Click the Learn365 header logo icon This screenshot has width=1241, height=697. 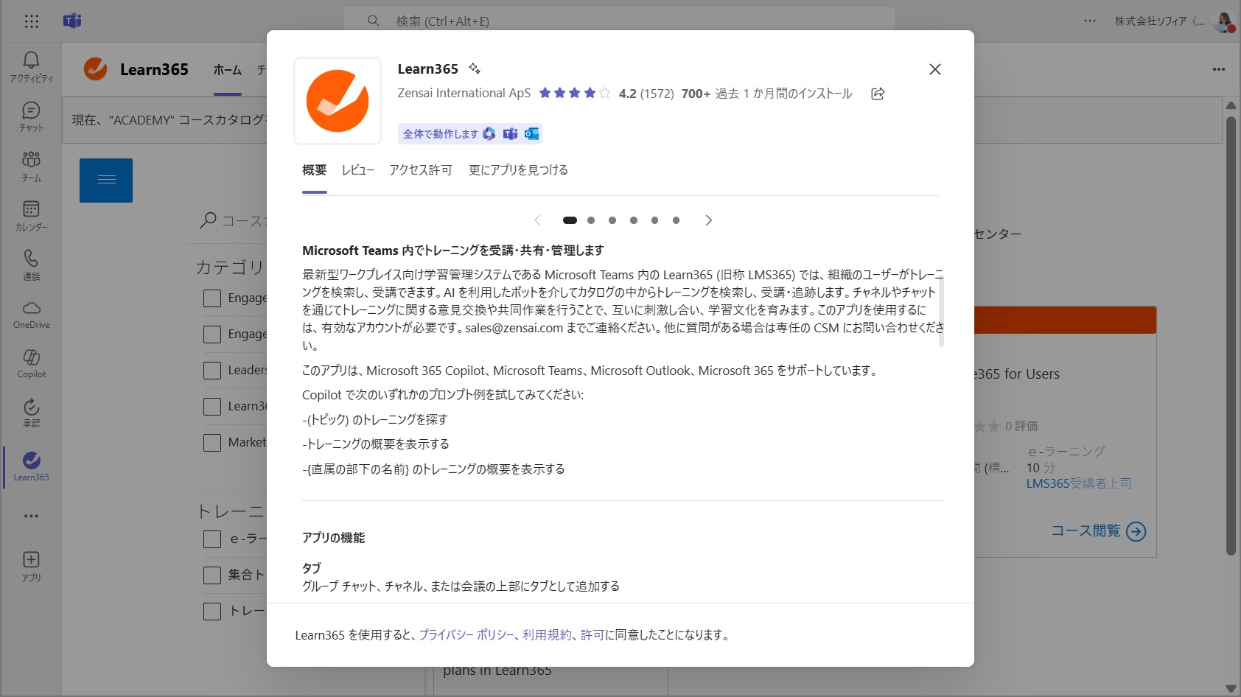(x=95, y=69)
